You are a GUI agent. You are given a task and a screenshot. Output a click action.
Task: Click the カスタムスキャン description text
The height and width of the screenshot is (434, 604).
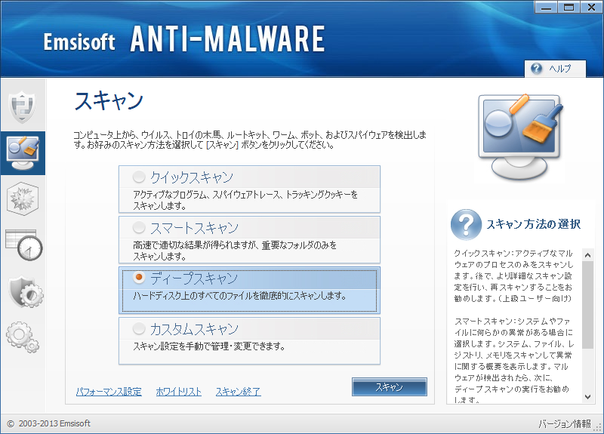pyautogui.click(x=209, y=346)
